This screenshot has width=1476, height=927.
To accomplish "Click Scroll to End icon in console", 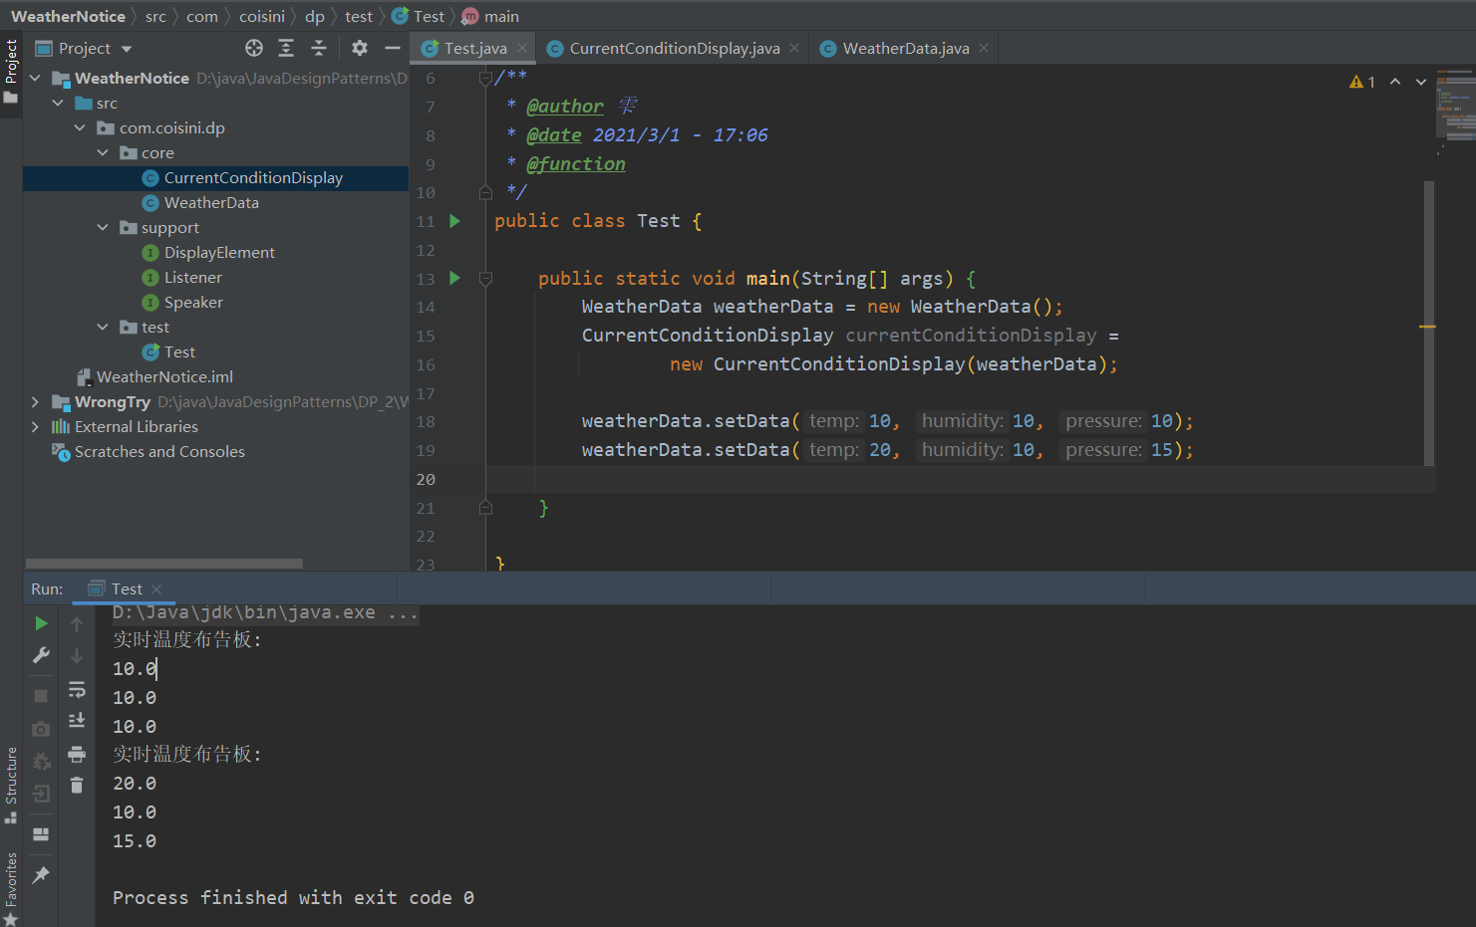I will coord(77,720).
